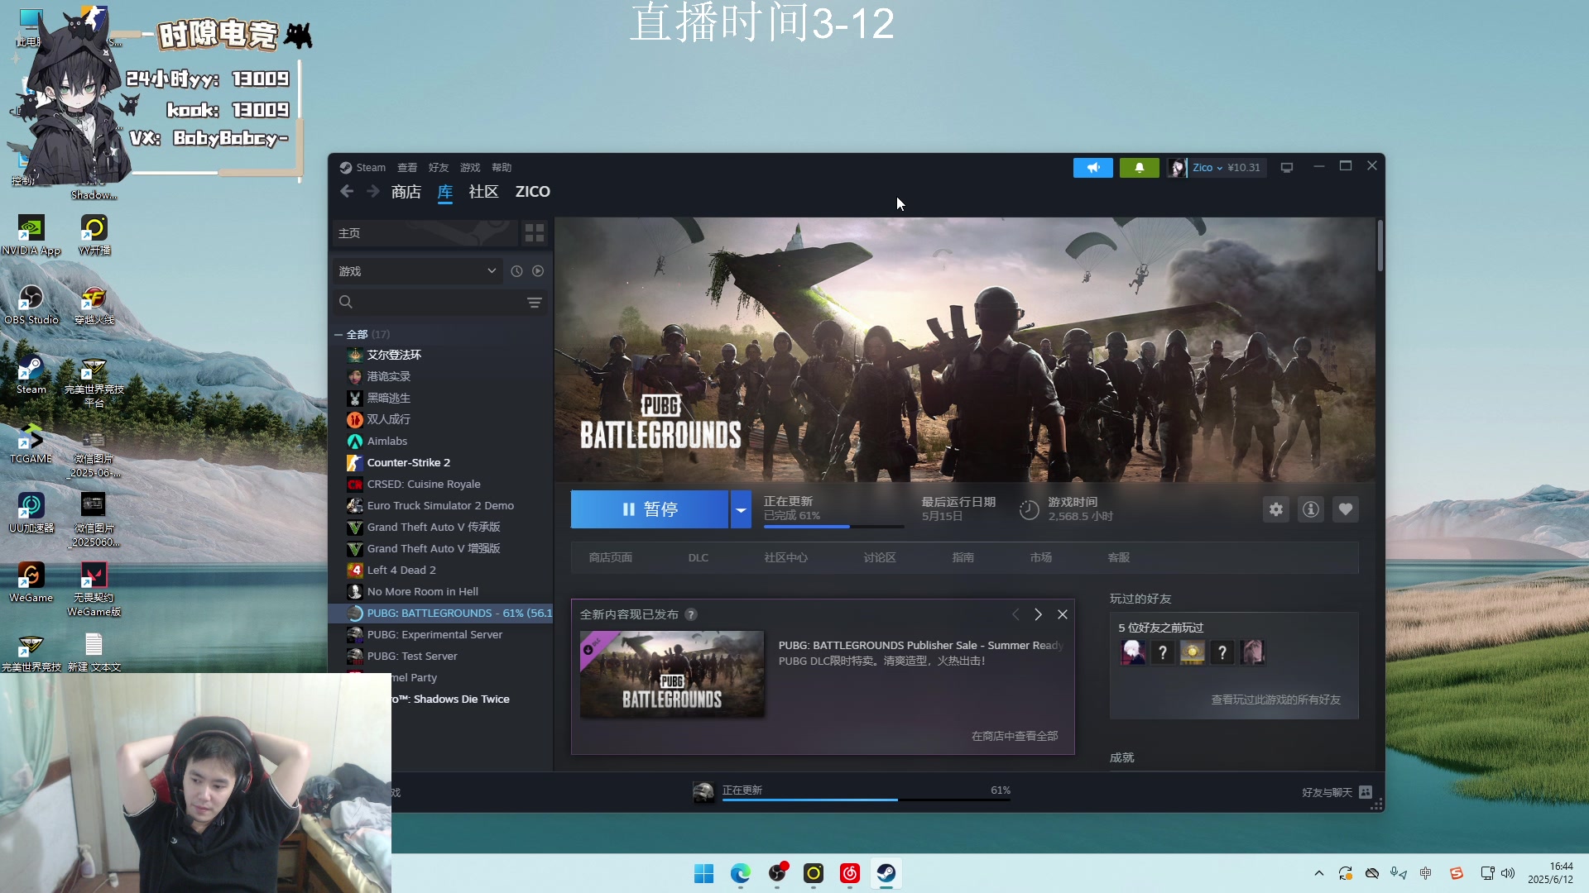Click Windows Start button on taskbar
1589x893 pixels.
[x=704, y=873]
